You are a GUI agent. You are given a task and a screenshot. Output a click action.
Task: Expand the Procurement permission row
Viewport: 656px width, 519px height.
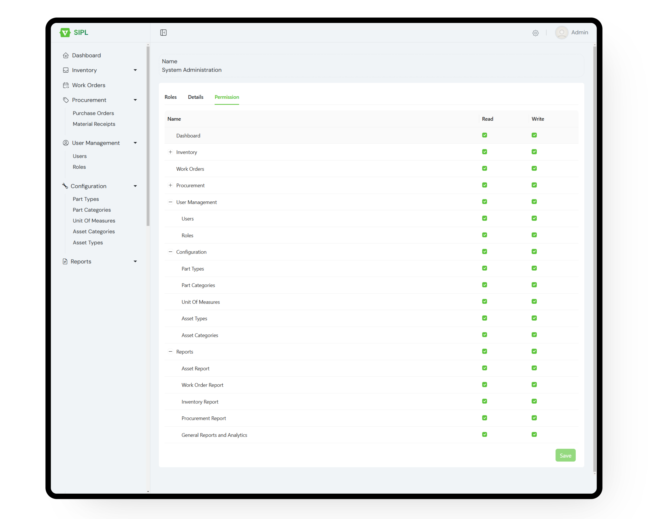(170, 185)
